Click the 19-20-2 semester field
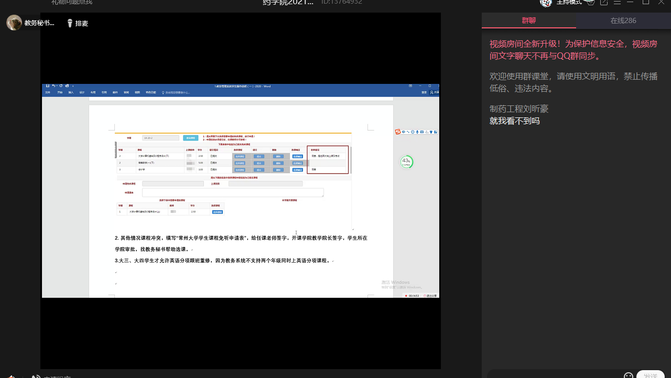 click(x=160, y=138)
